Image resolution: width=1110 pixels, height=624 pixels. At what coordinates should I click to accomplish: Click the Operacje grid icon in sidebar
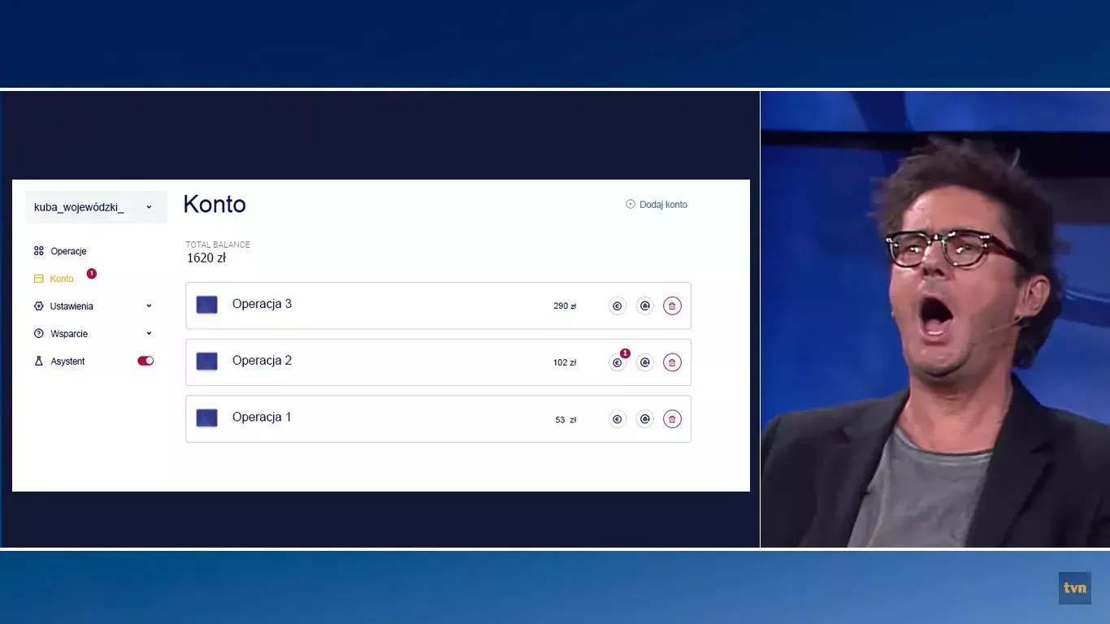click(x=39, y=251)
